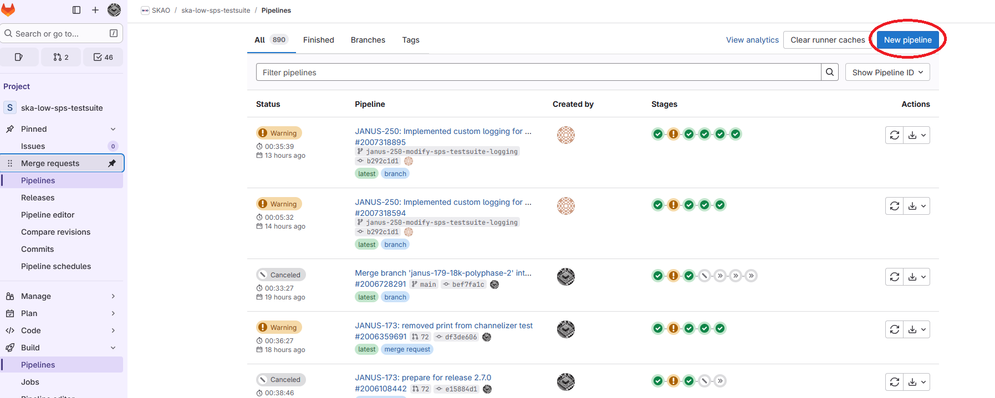Click the plus create-new icon

[95, 10]
